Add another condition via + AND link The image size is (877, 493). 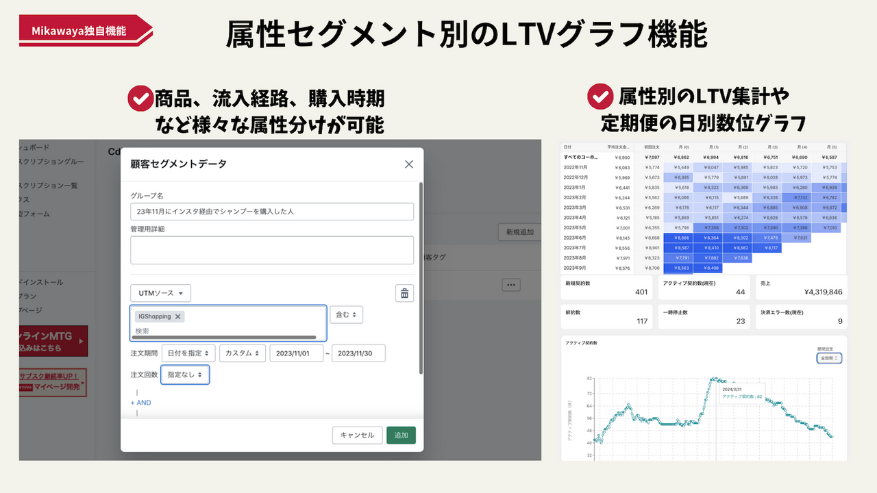[140, 403]
